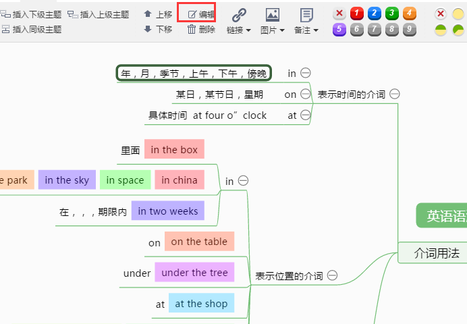
Task: Open the Image (图片) dropdown
Action: pyautogui.click(x=273, y=30)
